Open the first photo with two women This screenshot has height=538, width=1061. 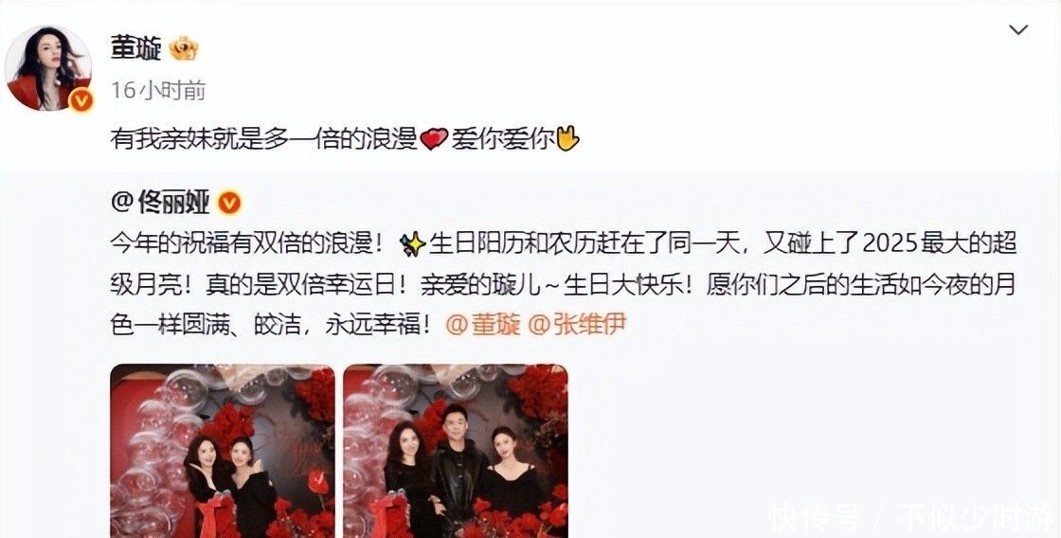(x=223, y=451)
